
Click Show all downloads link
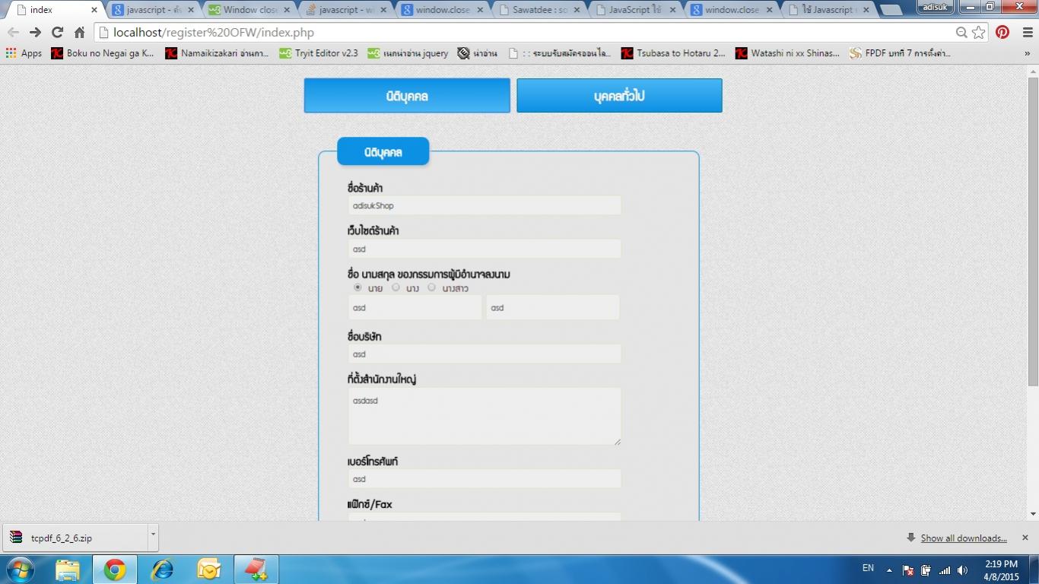point(964,538)
